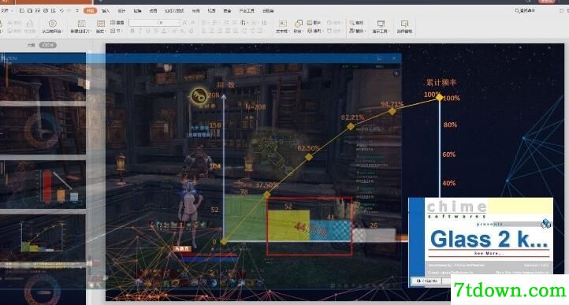Switch to the 大纲 Outline panel tab

point(31,46)
